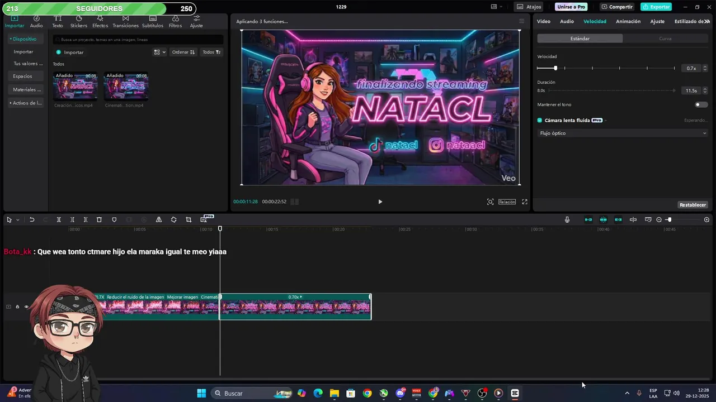
Task: Select Materiales in the sidebar
Action: coord(26,89)
